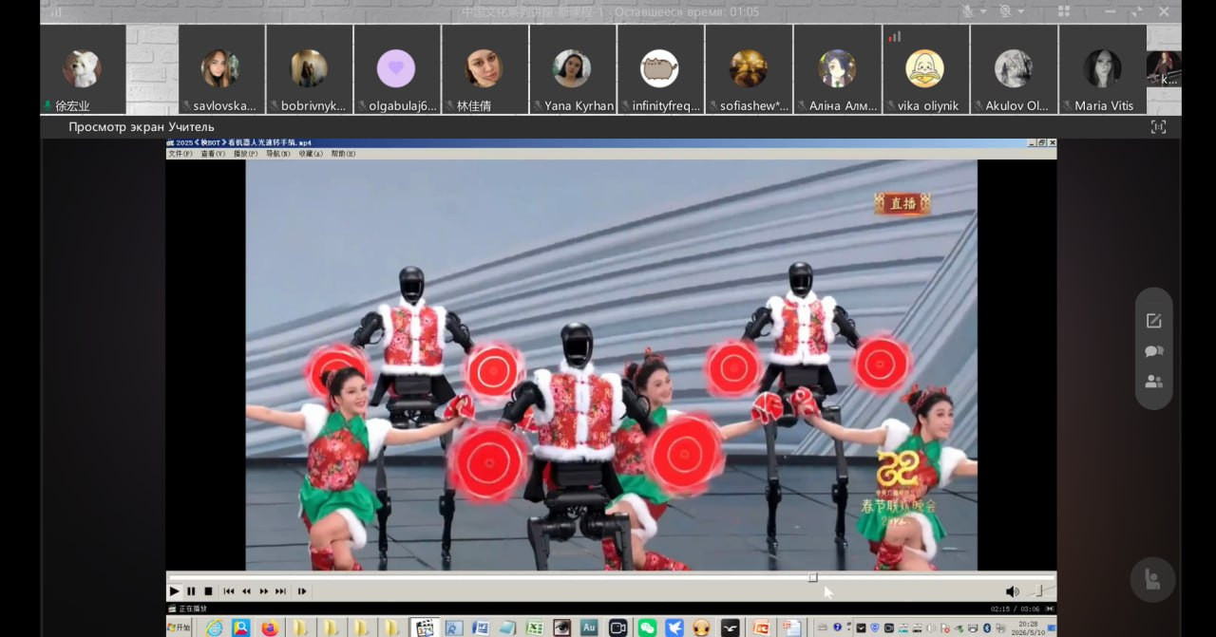Open the 文件(F) menu in player
This screenshot has height=637, width=1216.
point(180,154)
